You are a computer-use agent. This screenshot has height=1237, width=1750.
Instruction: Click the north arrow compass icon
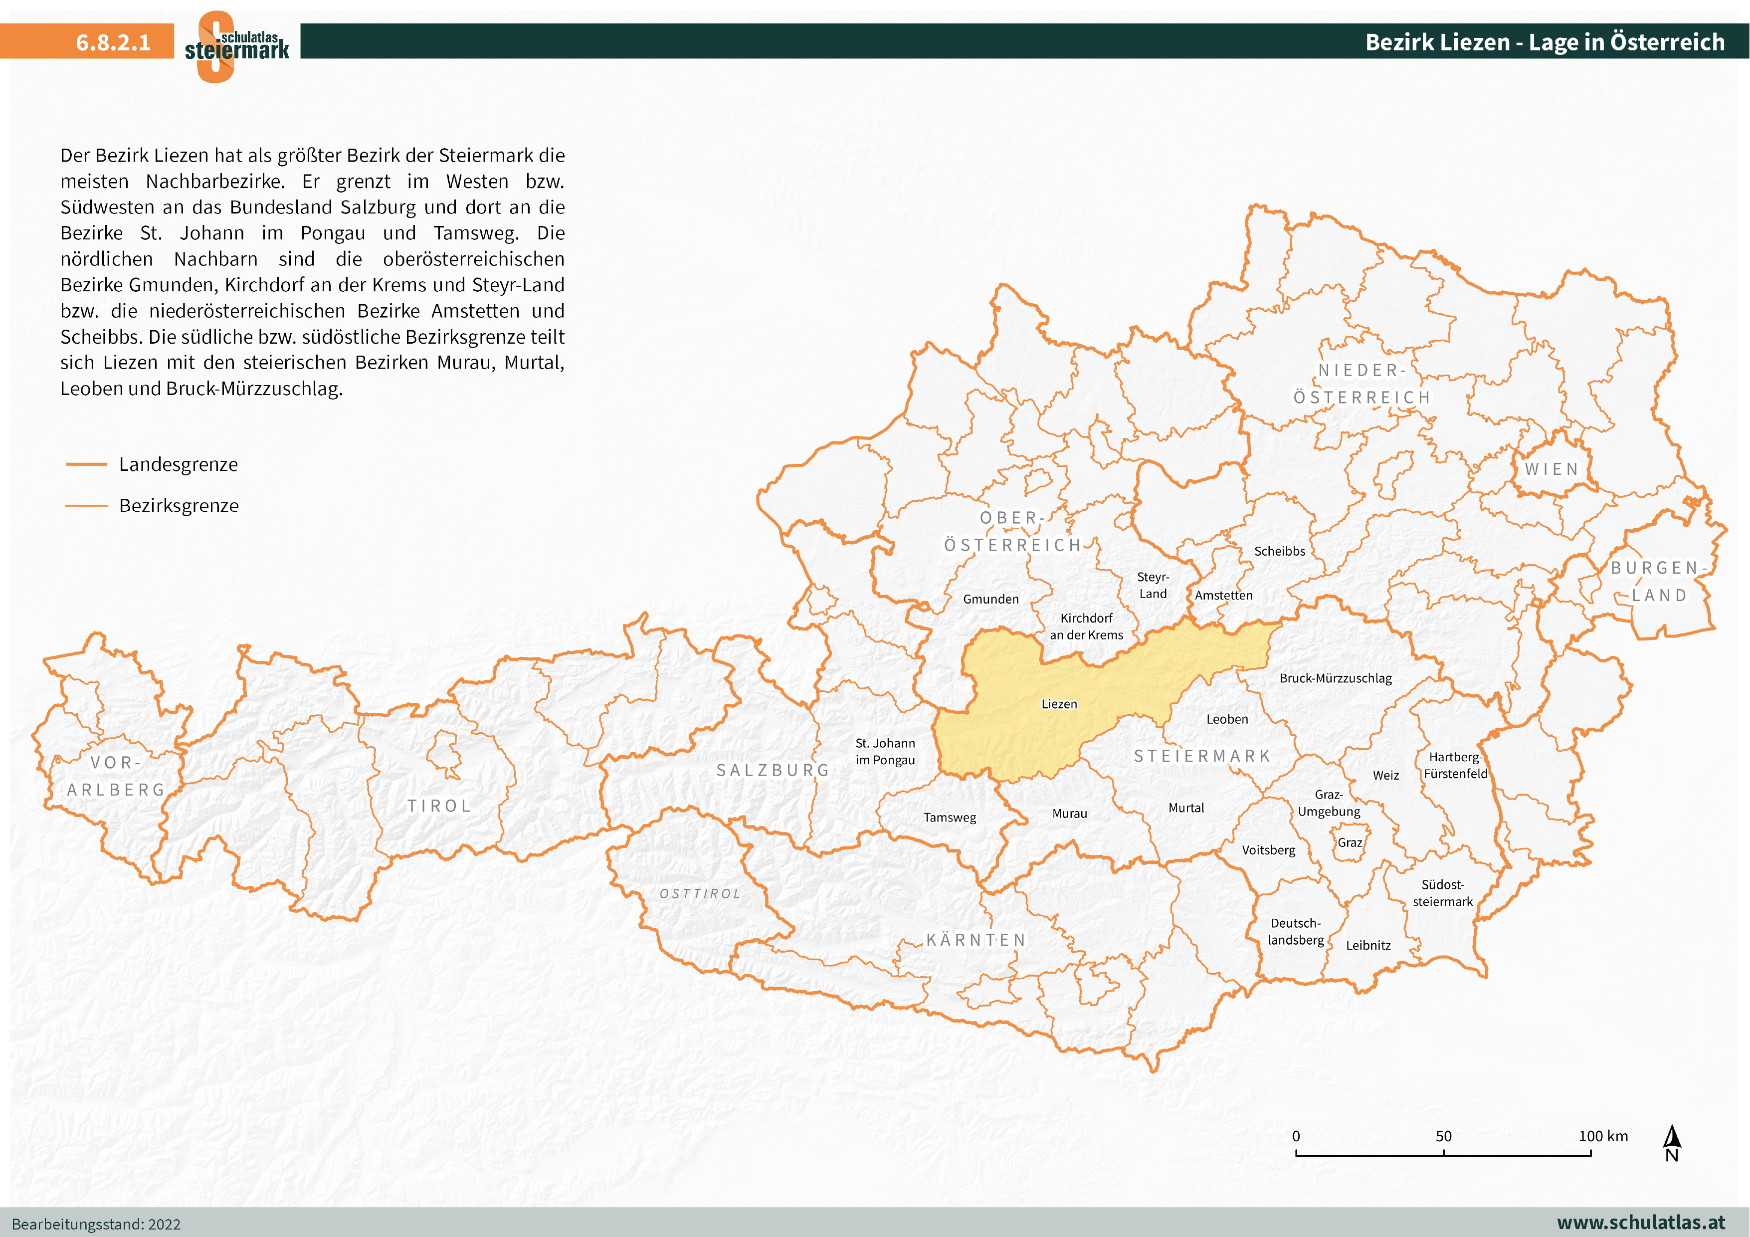tap(1672, 1143)
